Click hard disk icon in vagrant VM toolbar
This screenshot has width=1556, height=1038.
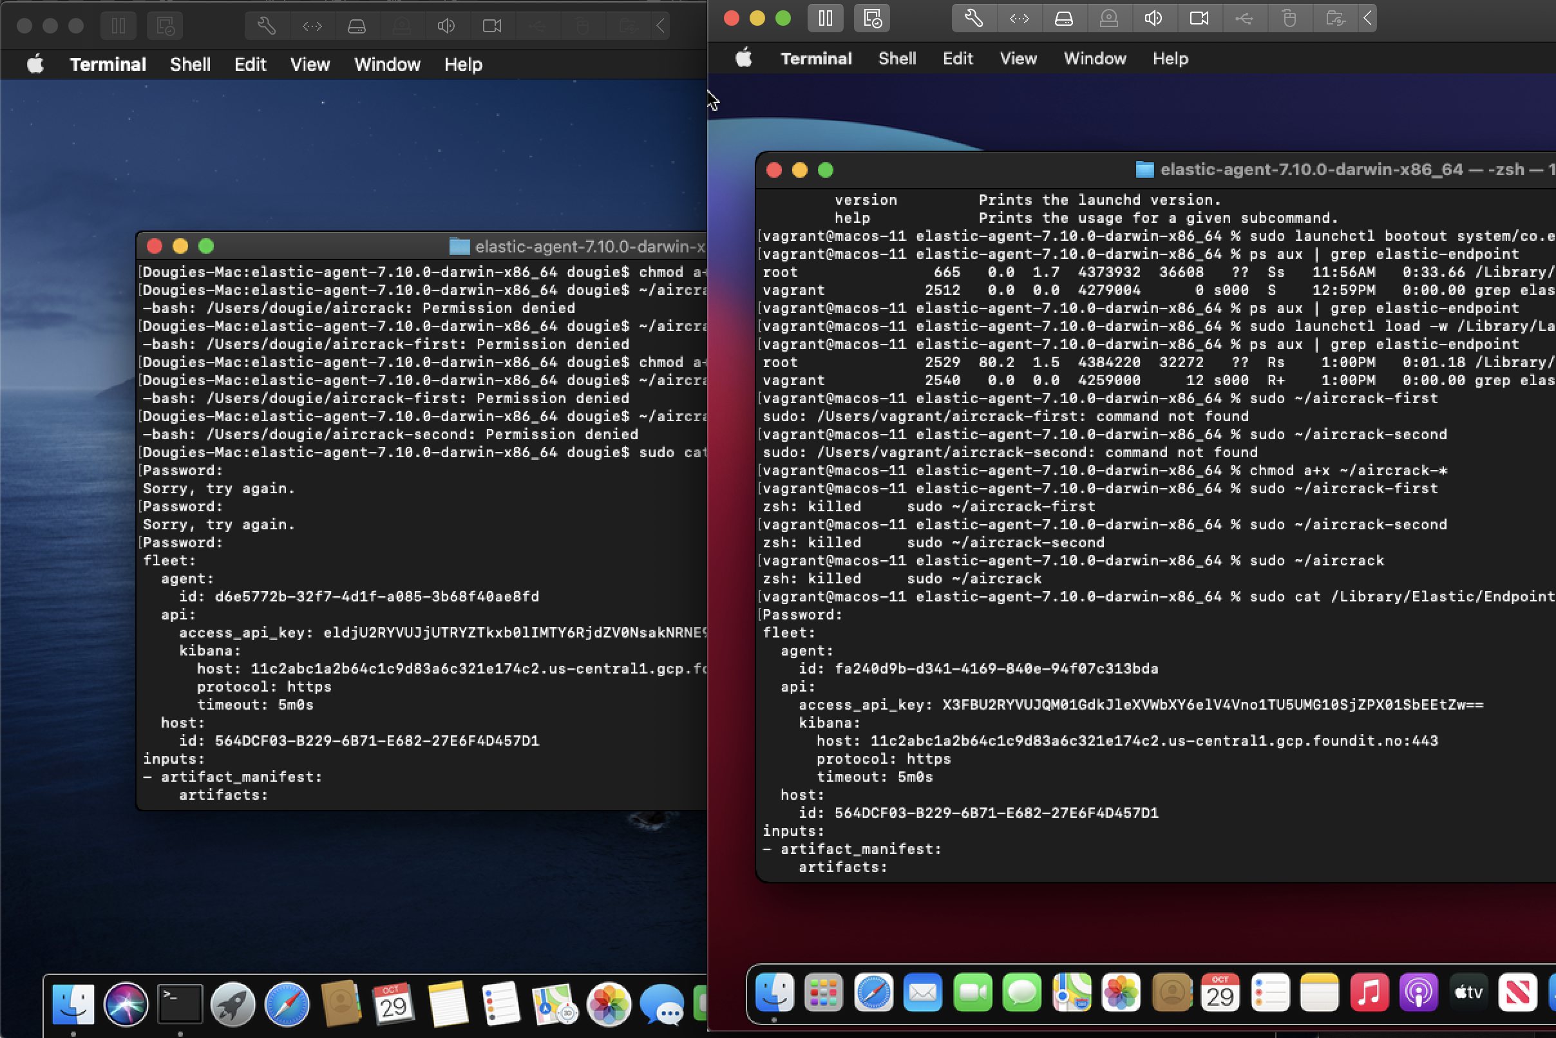click(x=1063, y=18)
